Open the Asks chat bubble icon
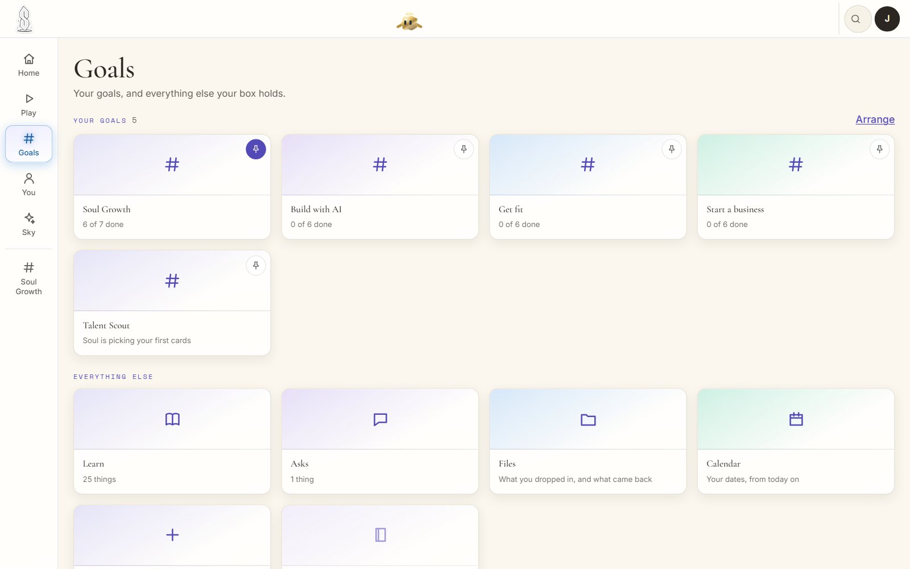This screenshot has width=910, height=569. 380,419
